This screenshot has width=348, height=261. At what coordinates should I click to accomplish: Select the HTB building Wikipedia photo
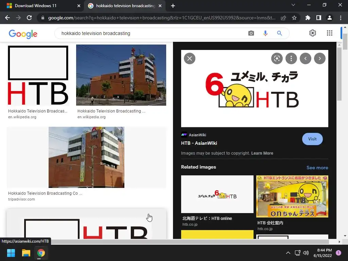[x=121, y=75]
